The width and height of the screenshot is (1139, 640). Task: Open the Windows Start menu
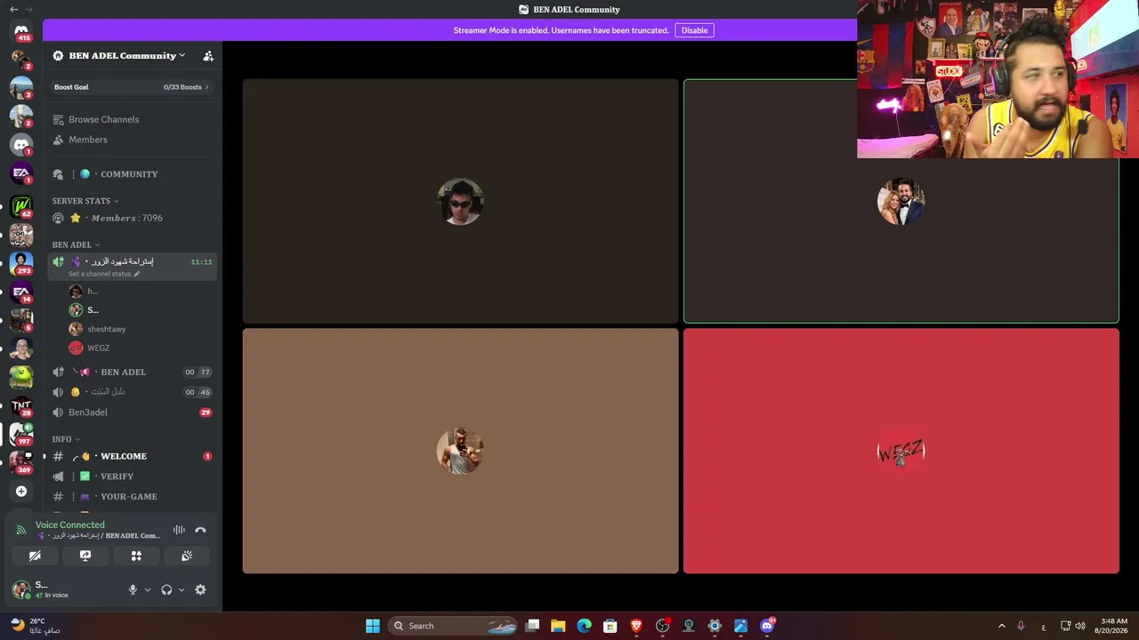pos(373,626)
